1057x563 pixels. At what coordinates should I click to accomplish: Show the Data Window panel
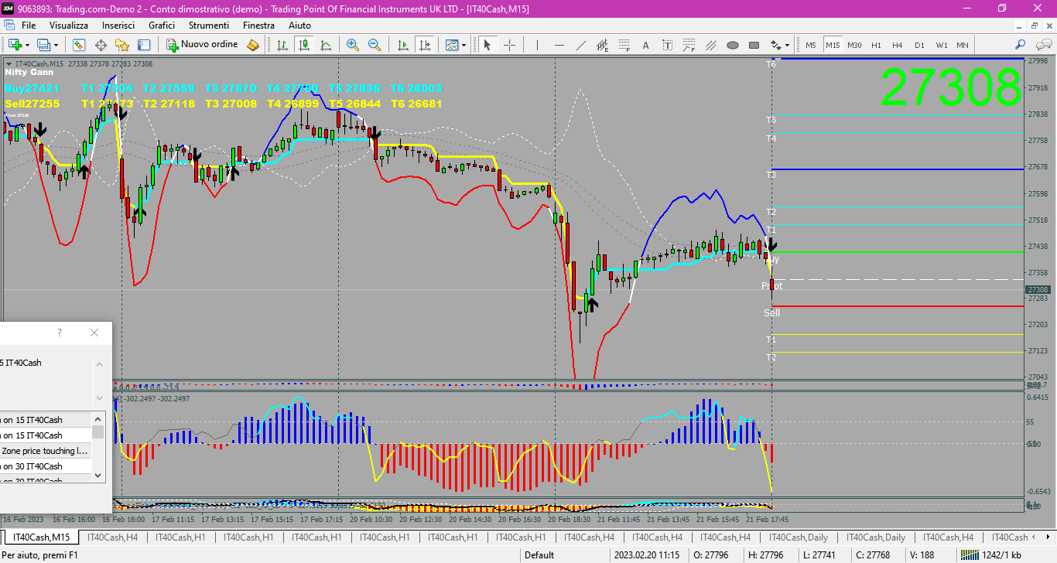(101, 45)
